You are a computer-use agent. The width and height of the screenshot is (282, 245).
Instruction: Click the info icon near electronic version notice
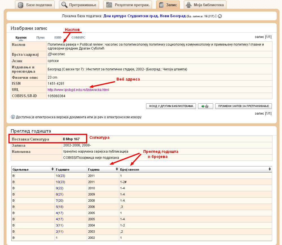(13, 117)
